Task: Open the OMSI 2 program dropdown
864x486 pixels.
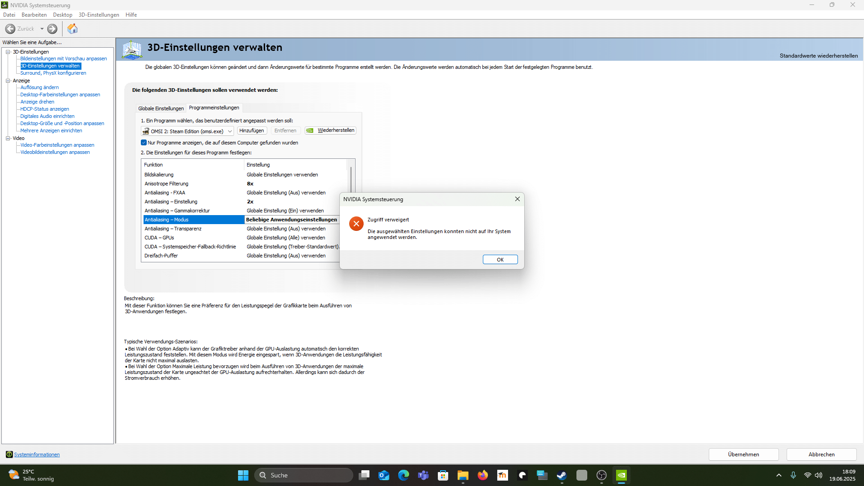Action: 229,131
